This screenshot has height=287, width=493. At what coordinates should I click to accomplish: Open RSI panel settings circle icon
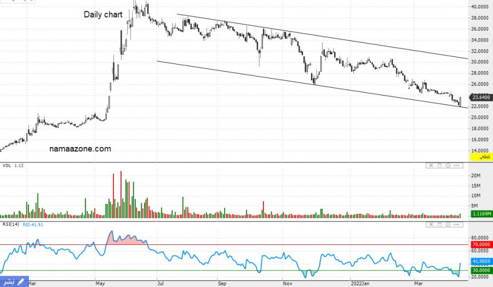[448, 225]
